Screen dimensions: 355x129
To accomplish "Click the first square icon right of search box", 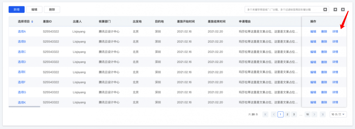I will click(335, 9).
